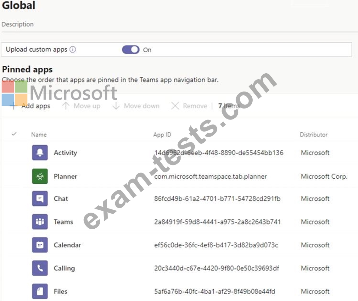Click app ID ending de55454bb136 for Activity
This screenshot has height=301, width=358.
pyautogui.click(x=219, y=153)
